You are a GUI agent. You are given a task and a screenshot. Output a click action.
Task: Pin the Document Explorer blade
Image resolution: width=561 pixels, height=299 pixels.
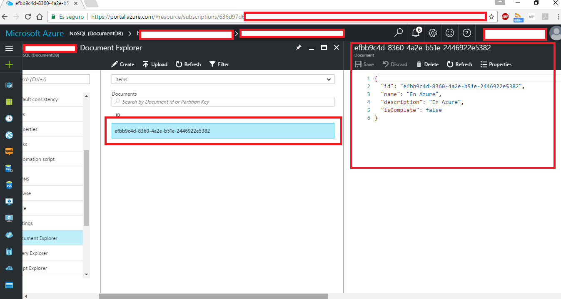click(298, 47)
